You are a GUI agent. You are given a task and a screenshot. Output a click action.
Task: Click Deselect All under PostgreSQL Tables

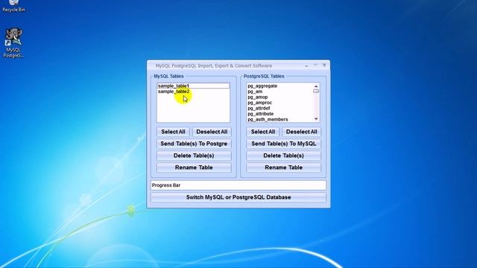click(301, 132)
